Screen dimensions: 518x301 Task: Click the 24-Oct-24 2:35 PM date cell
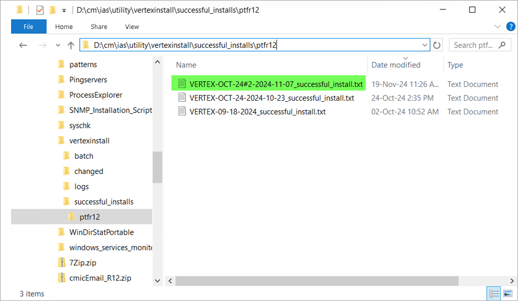pyautogui.click(x=402, y=98)
